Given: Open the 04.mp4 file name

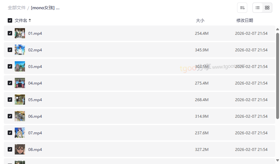Looking at the screenshot, I should tap(35, 83).
